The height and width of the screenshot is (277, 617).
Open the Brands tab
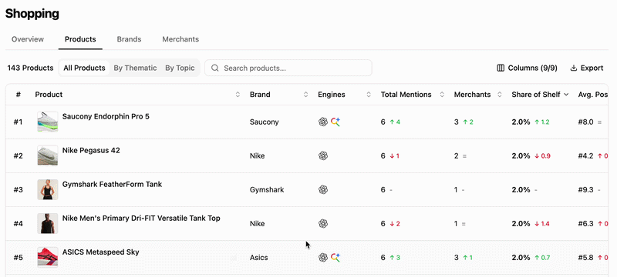tap(129, 39)
